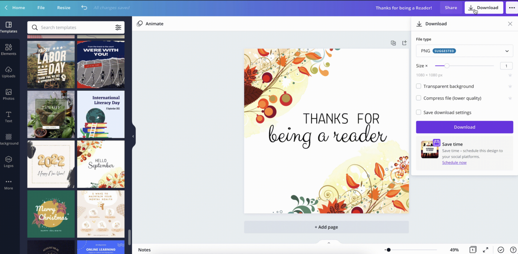Viewport: 518px width, 254px height.
Task: Enable Save download settings
Action: [418, 112]
